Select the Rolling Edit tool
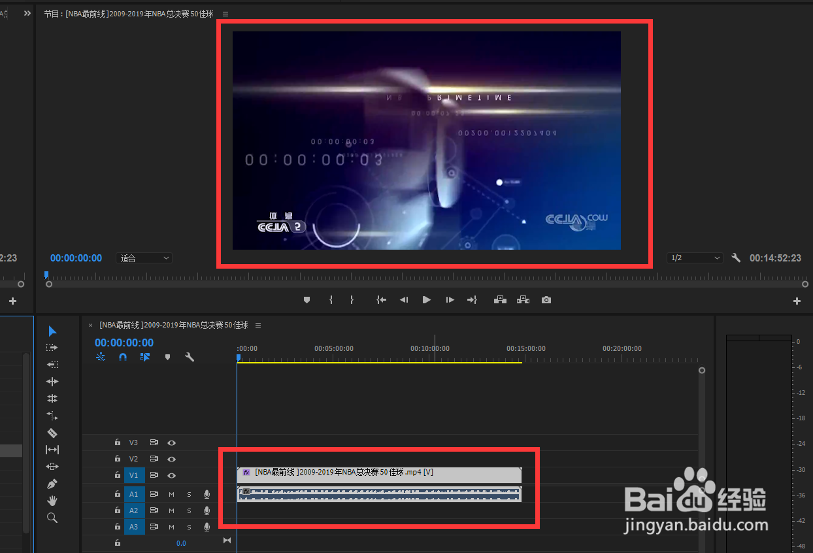The width and height of the screenshot is (813, 553). [52, 399]
